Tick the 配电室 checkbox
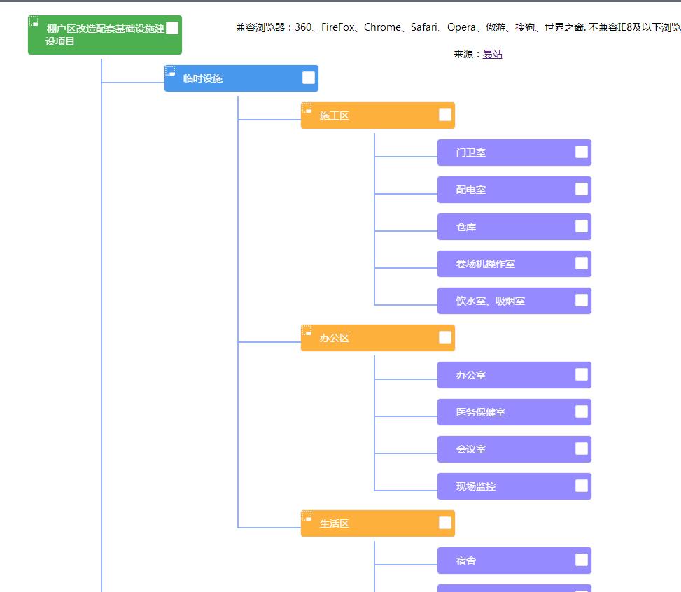 [582, 189]
